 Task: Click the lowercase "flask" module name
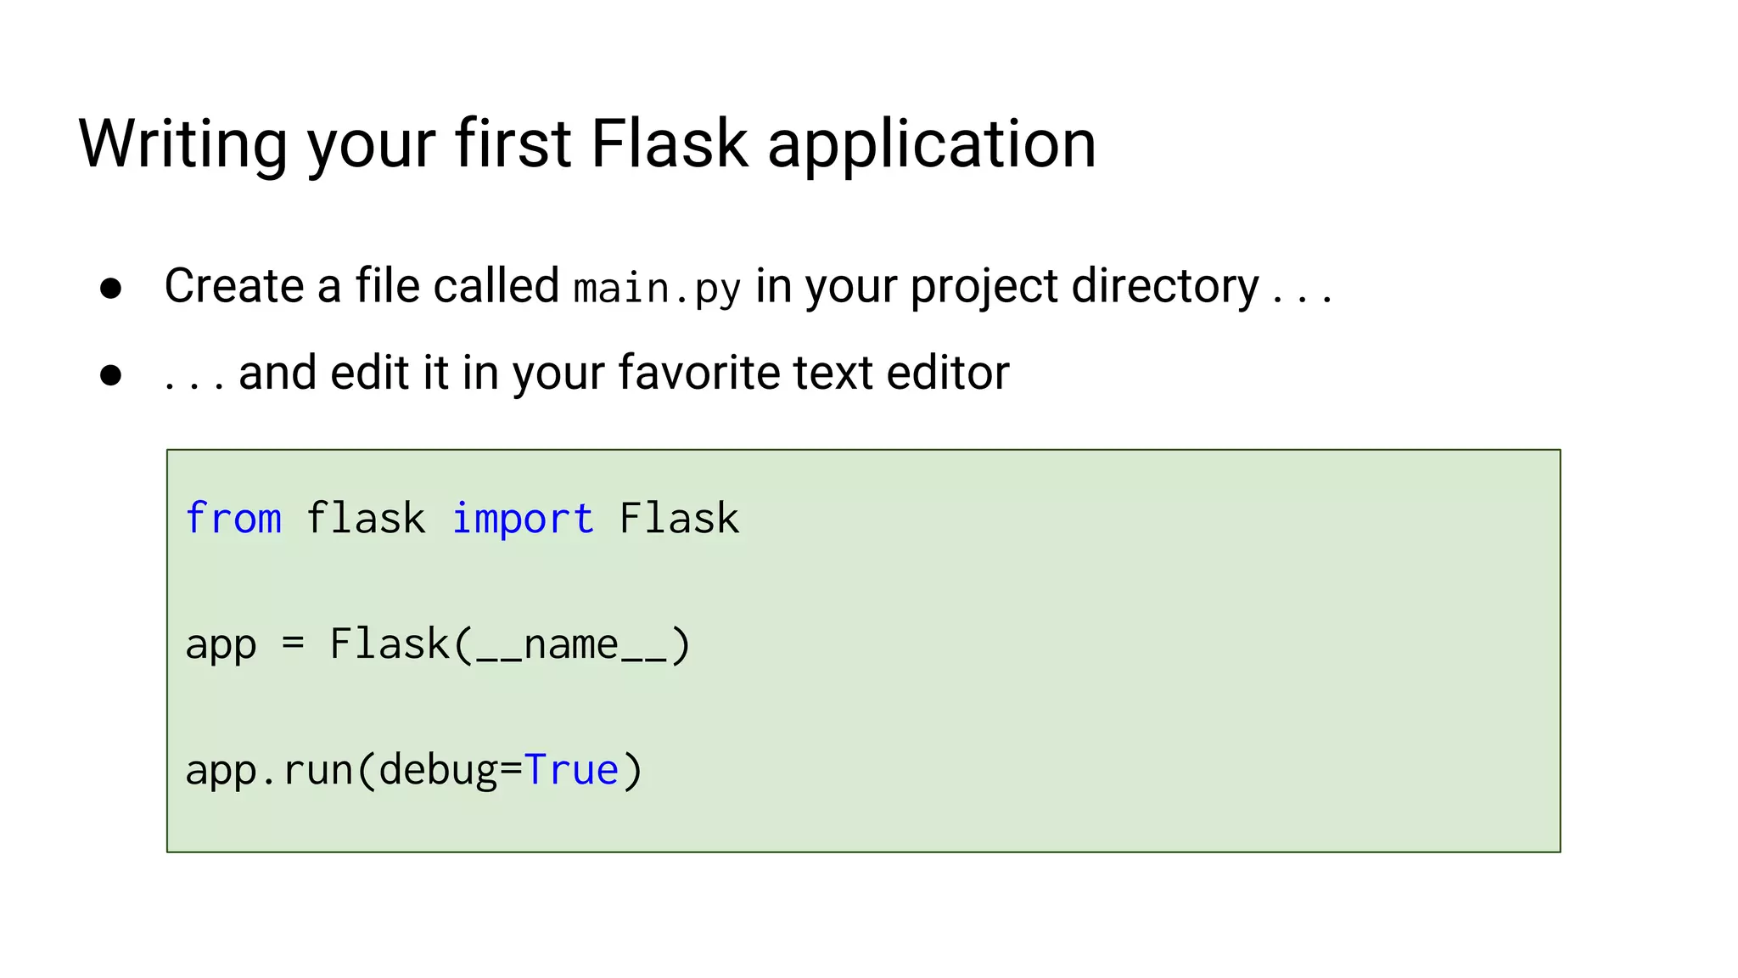[366, 519]
